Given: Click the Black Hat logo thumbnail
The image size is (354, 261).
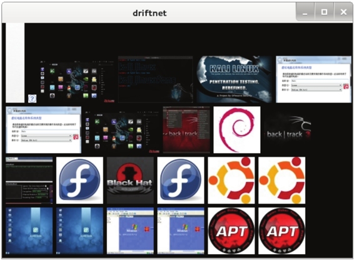Looking at the screenshot, I should coord(130,180).
